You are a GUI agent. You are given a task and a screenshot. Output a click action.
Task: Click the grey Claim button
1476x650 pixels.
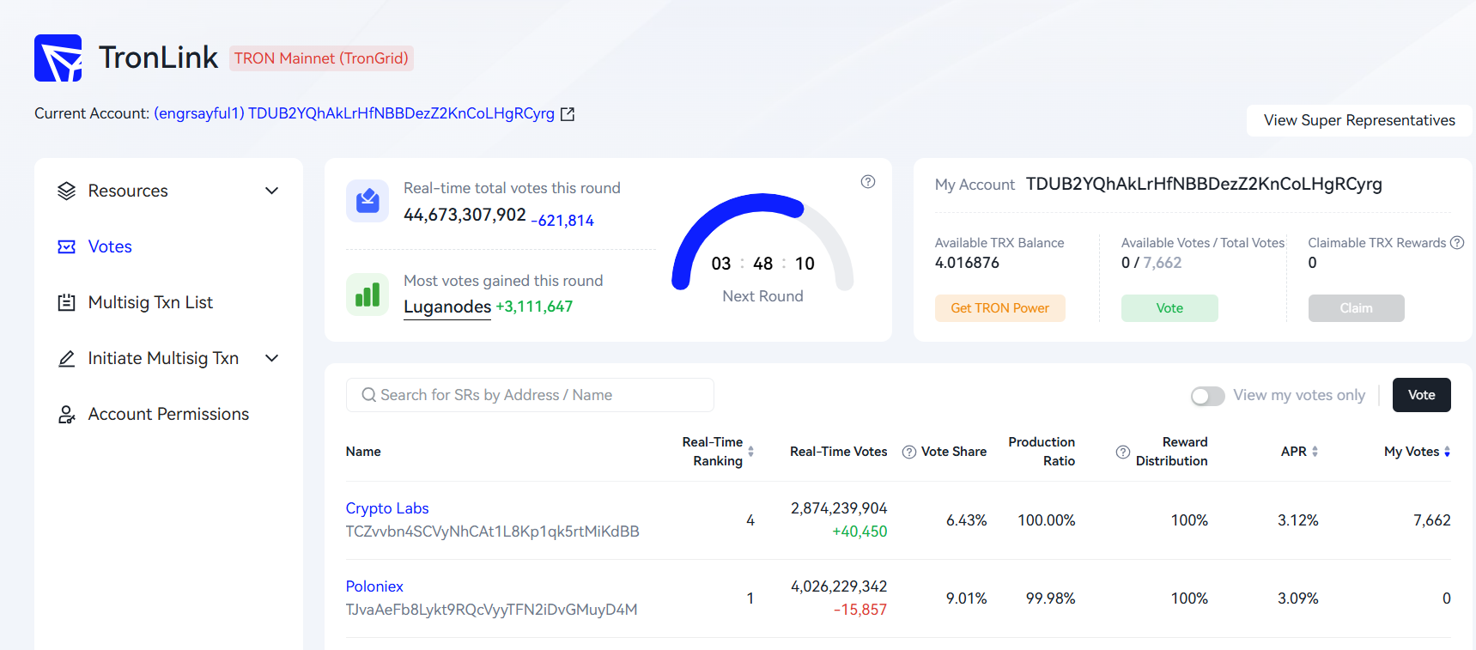1357,308
